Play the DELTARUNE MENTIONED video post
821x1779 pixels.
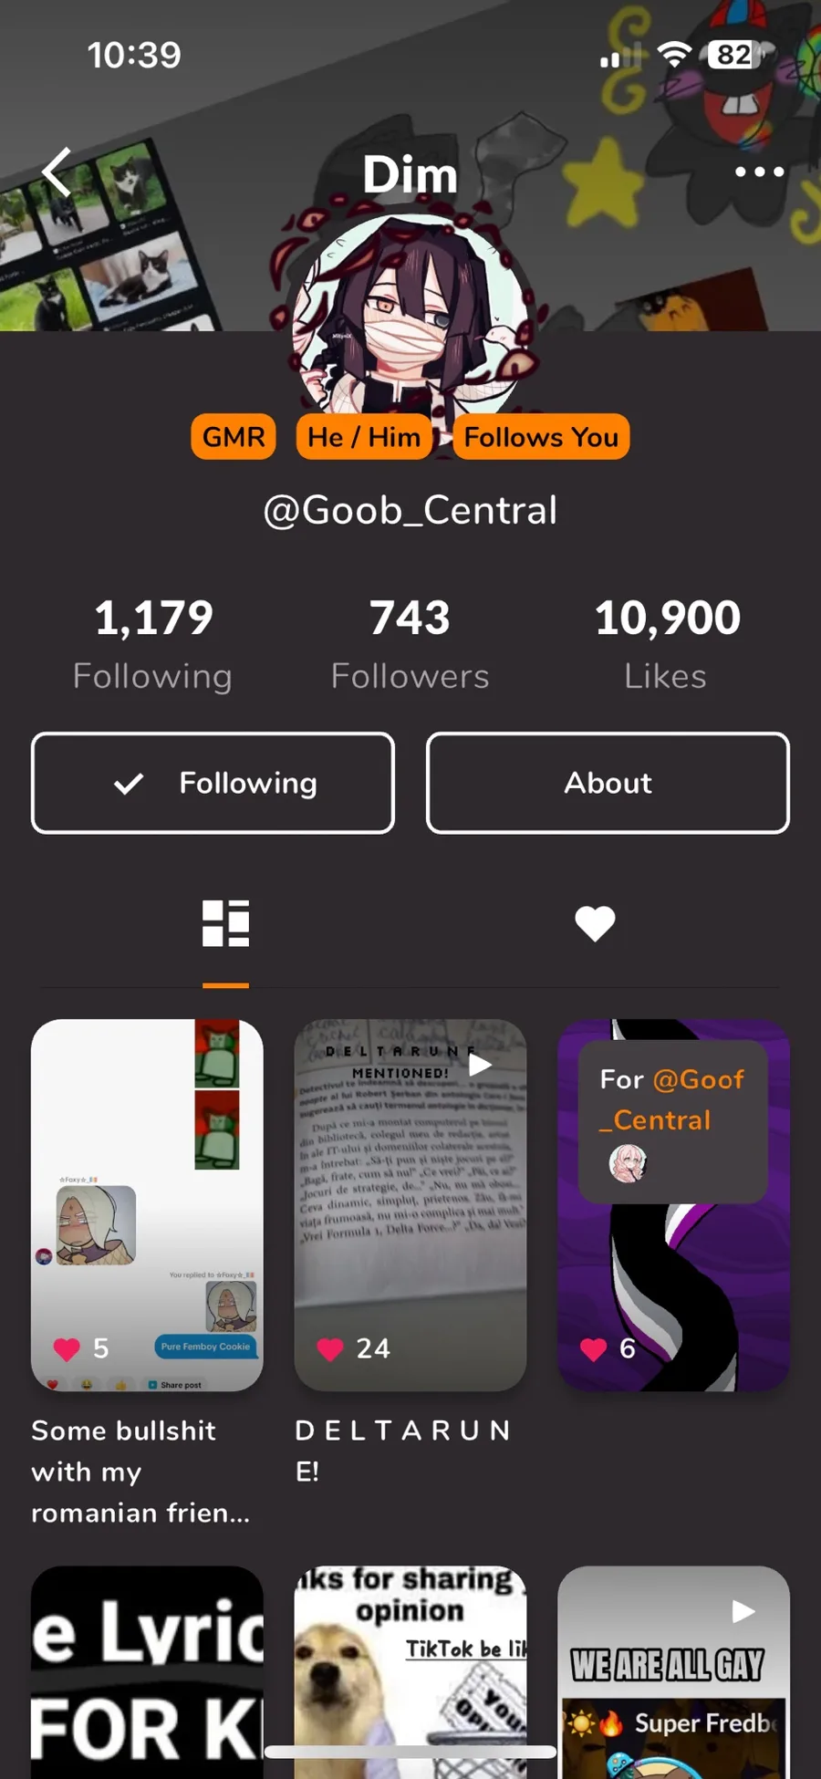point(410,1204)
